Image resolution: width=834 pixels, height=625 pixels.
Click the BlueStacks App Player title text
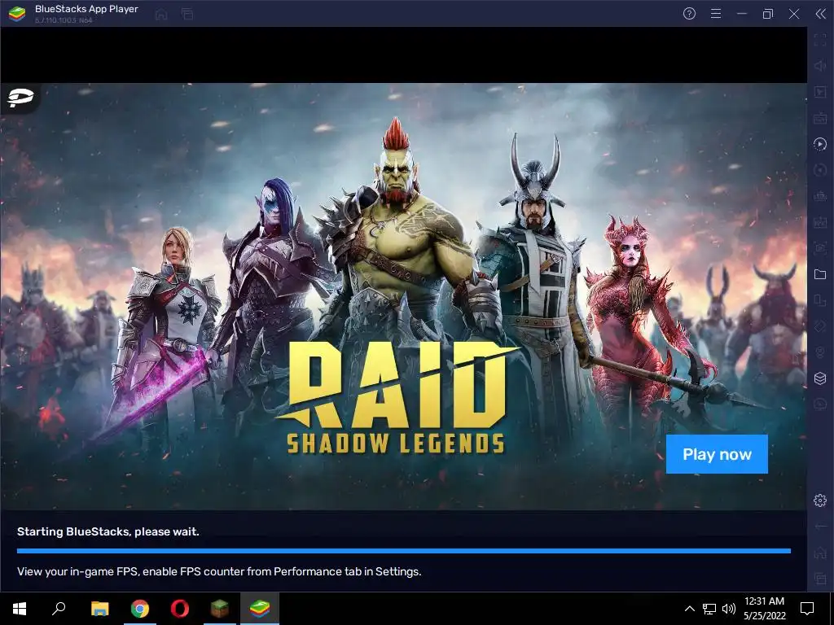[x=86, y=9]
